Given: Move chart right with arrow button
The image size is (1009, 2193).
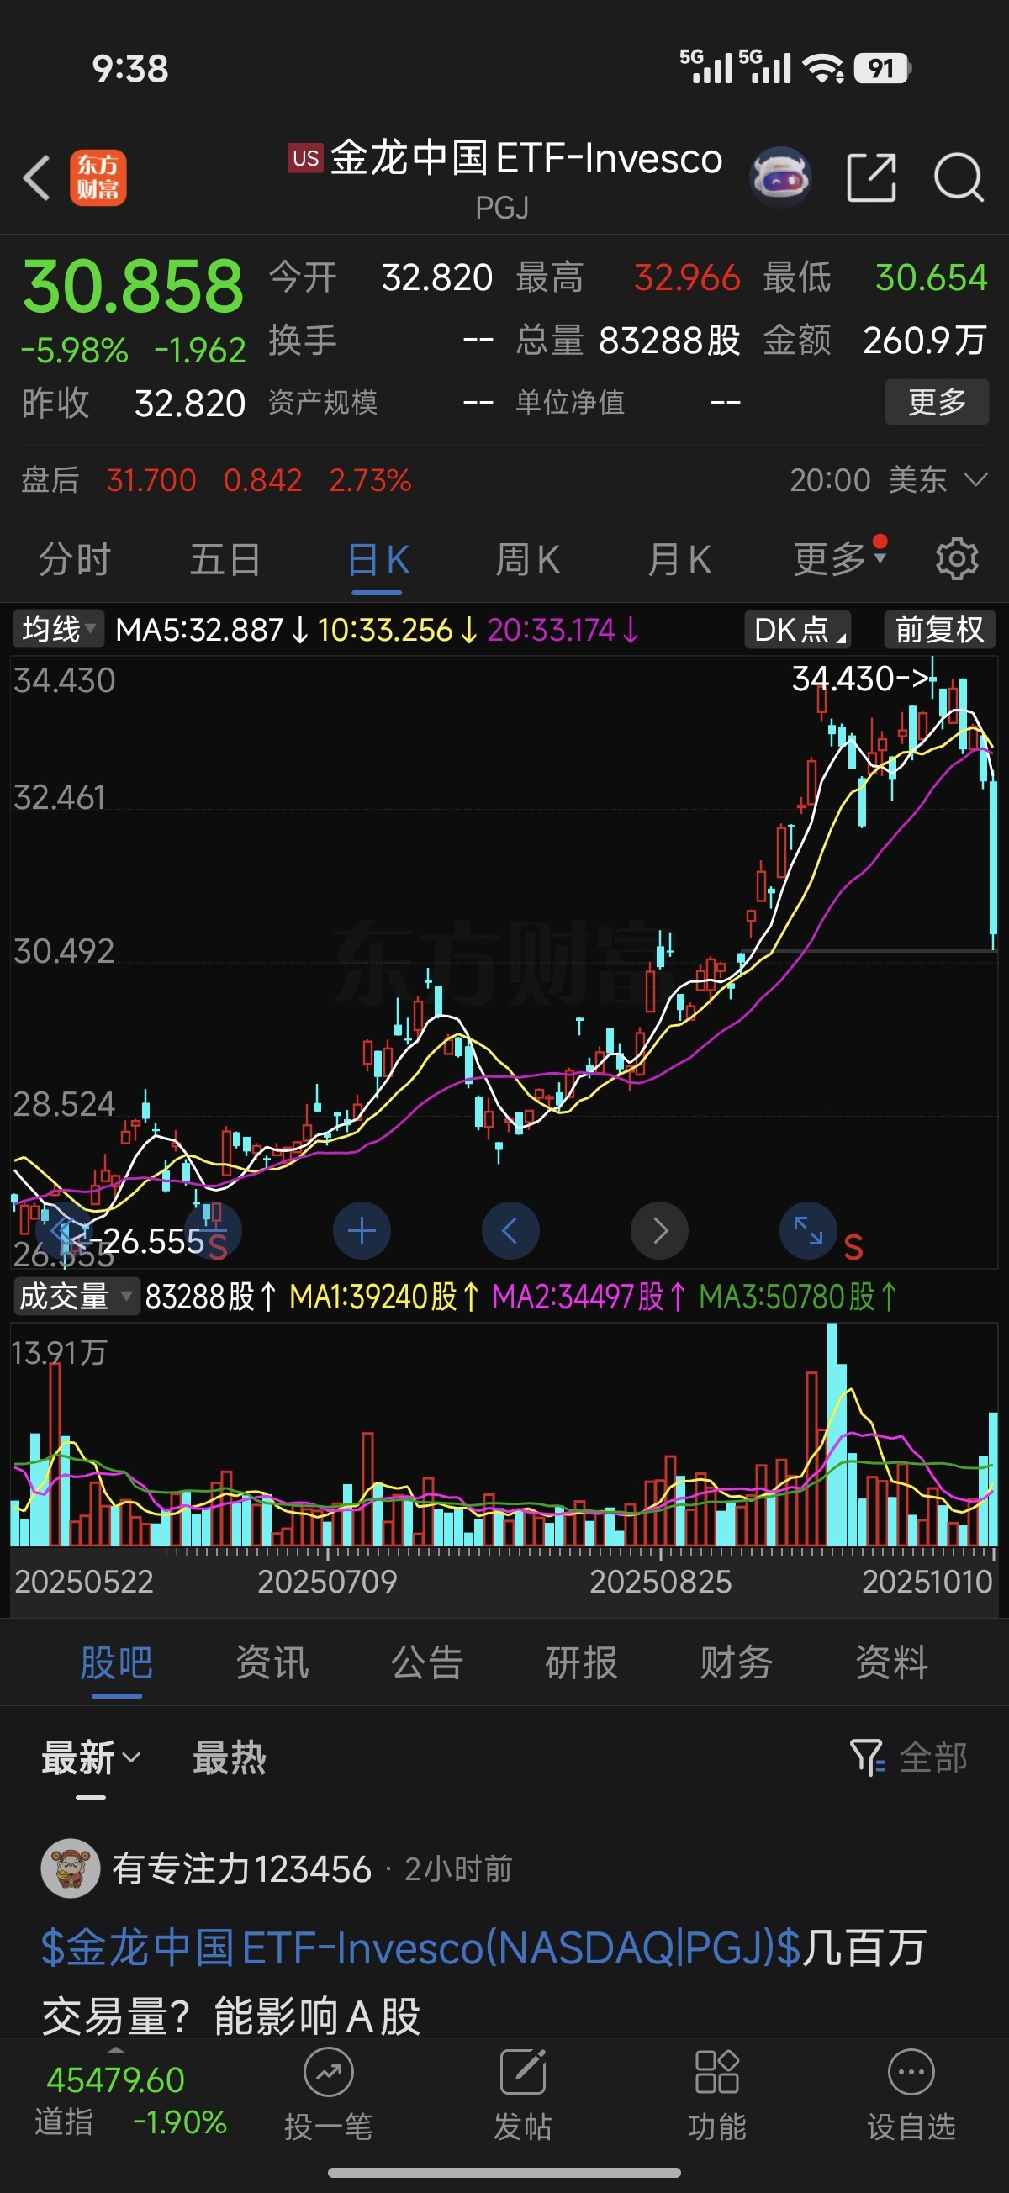Looking at the screenshot, I should [660, 1230].
